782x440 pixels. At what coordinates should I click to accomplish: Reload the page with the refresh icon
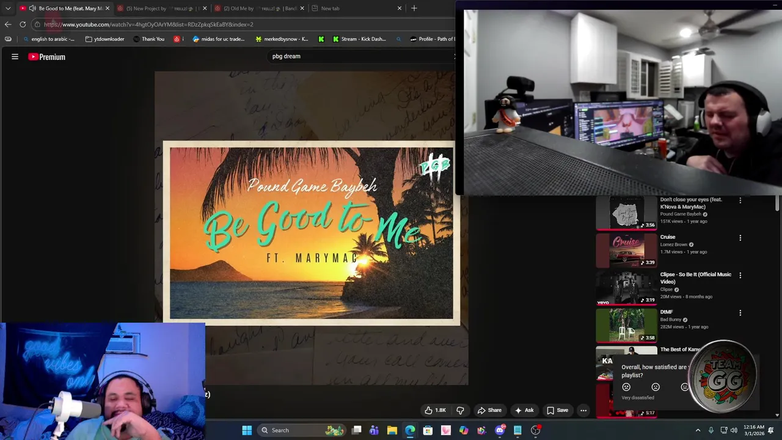pos(23,24)
